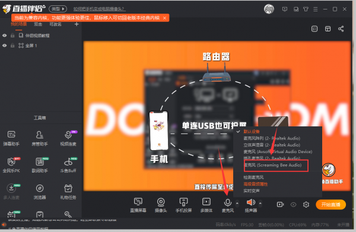Click the save-disk icon in the title bar
356x232 pixels.
coord(296,9)
